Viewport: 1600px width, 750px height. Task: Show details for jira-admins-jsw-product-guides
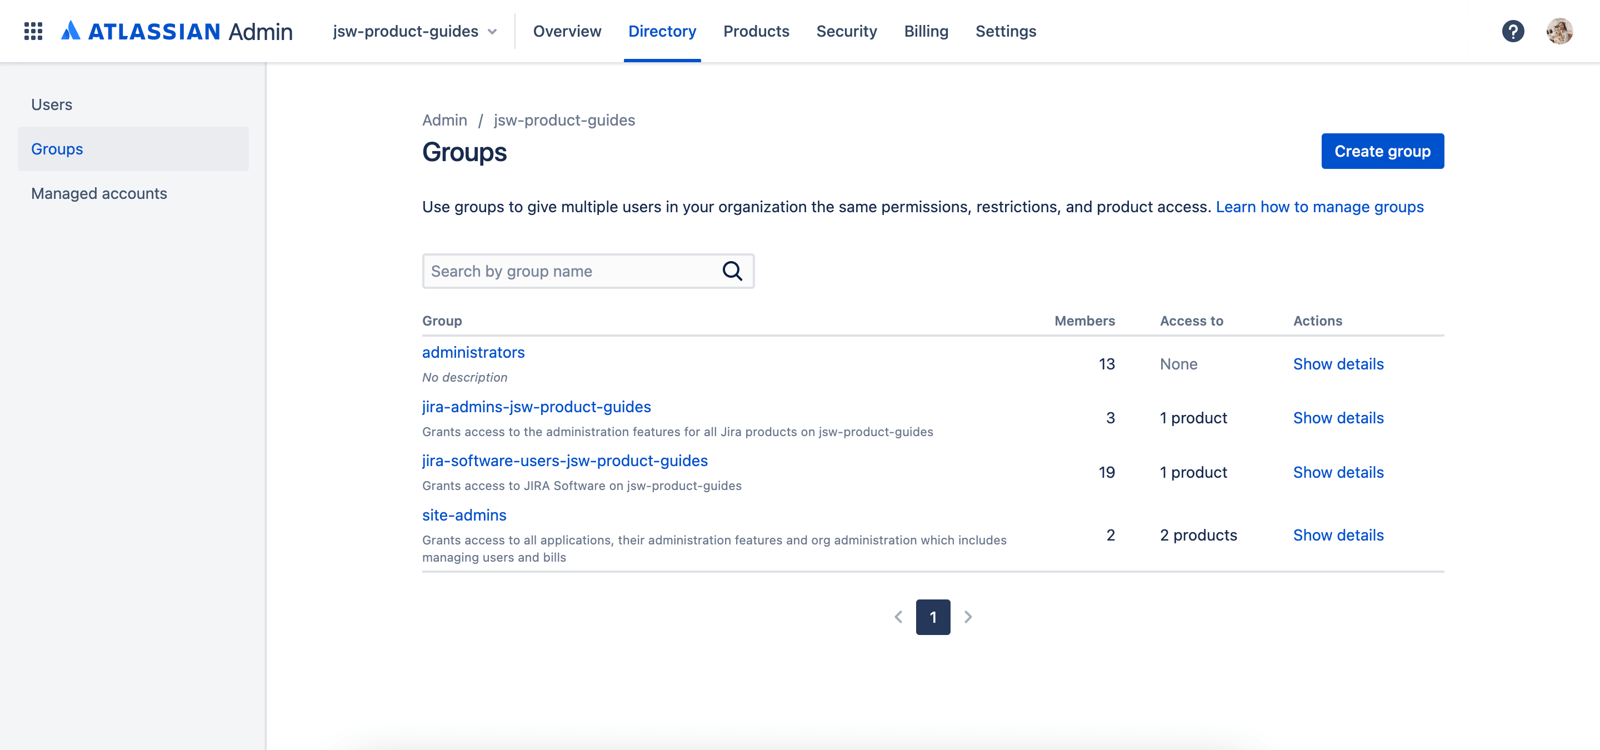pos(1338,417)
